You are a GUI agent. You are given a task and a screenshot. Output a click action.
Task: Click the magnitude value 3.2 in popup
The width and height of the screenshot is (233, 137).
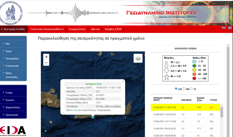[x=97, y=91]
